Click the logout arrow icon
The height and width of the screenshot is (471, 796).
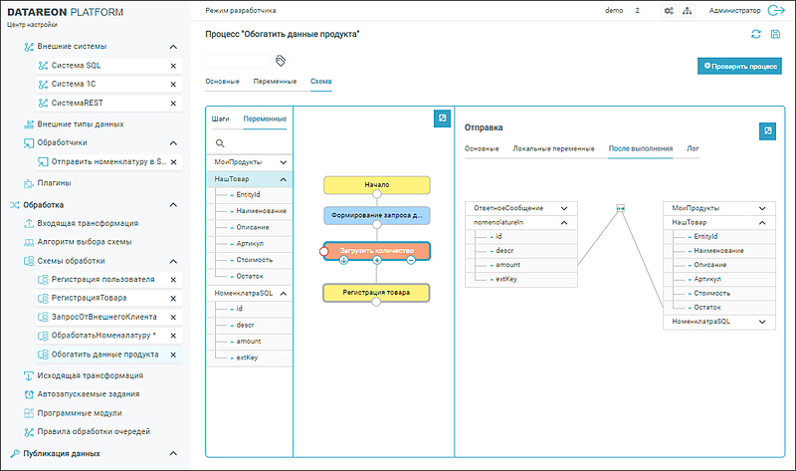pyautogui.click(x=776, y=10)
